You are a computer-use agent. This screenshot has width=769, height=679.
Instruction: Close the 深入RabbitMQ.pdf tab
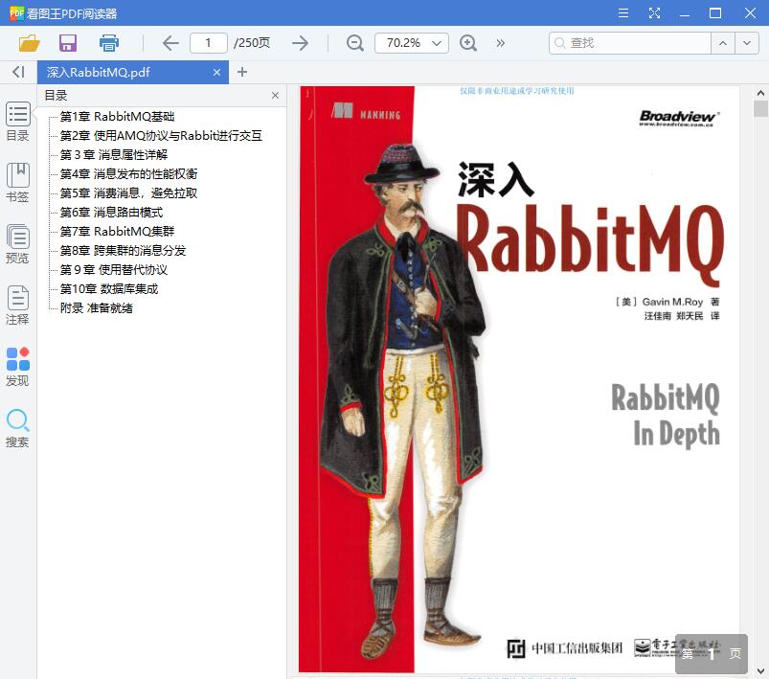click(x=216, y=73)
